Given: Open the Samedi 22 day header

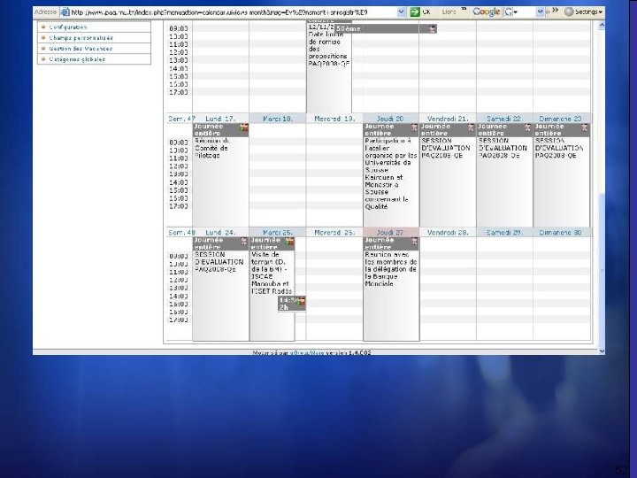Looking at the screenshot, I should [x=504, y=119].
